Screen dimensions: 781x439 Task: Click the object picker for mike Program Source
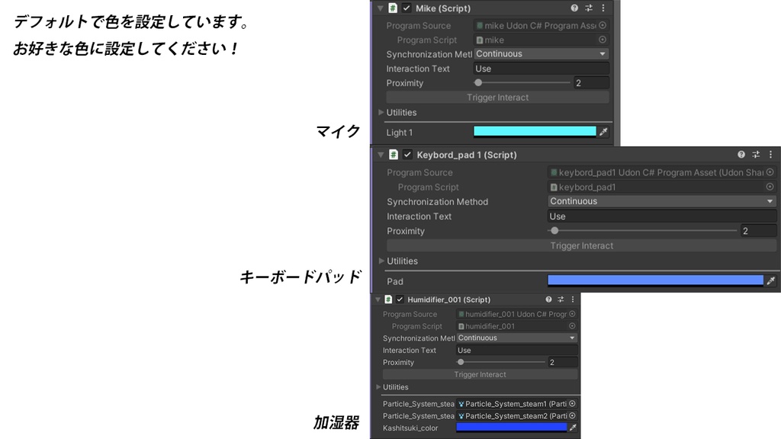[603, 25]
